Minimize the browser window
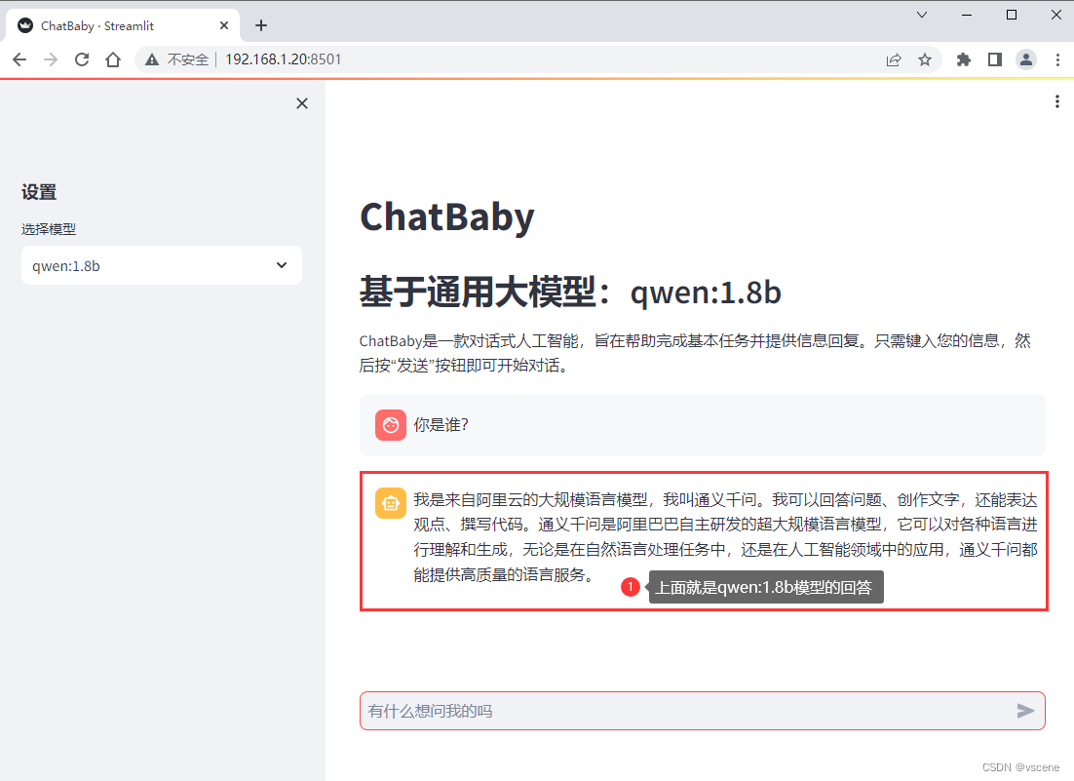 [x=967, y=15]
